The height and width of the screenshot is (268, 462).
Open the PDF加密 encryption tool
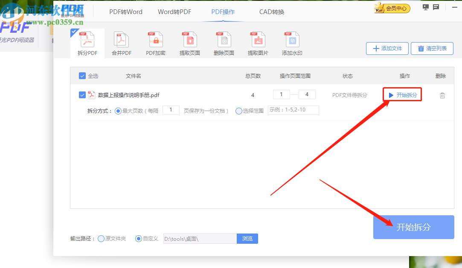pos(155,43)
